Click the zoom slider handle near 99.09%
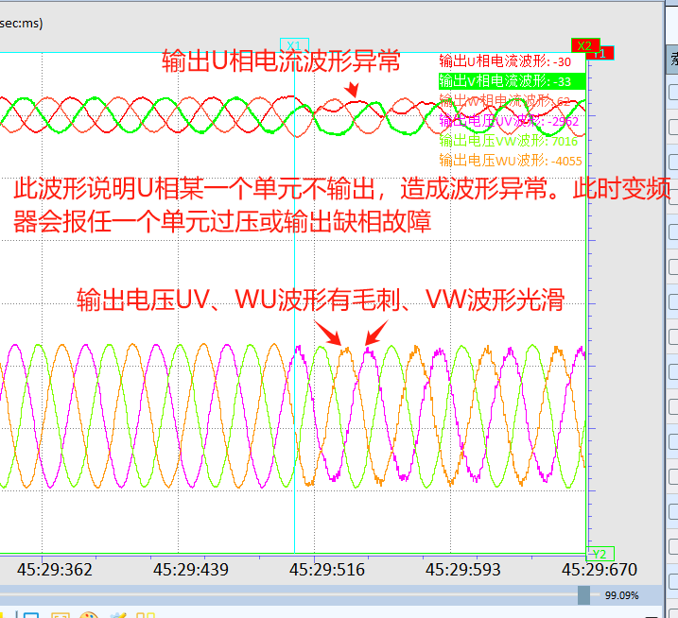The image size is (678, 618). pyautogui.click(x=583, y=595)
